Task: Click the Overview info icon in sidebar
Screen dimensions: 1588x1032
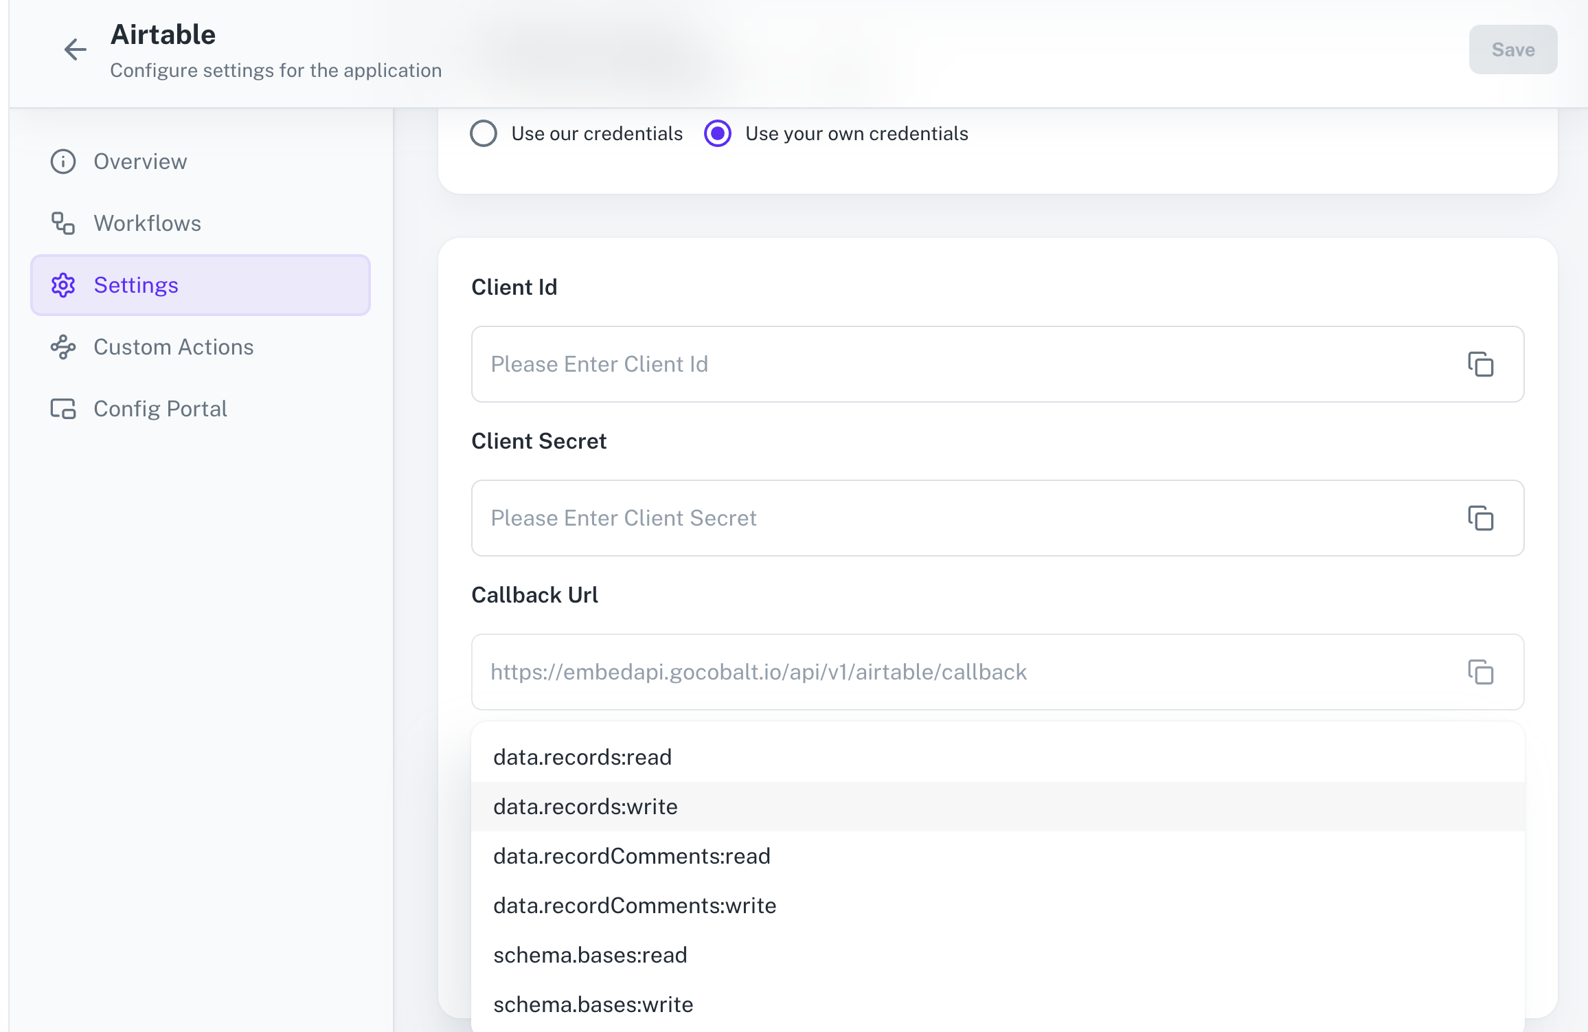Action: 63,161
